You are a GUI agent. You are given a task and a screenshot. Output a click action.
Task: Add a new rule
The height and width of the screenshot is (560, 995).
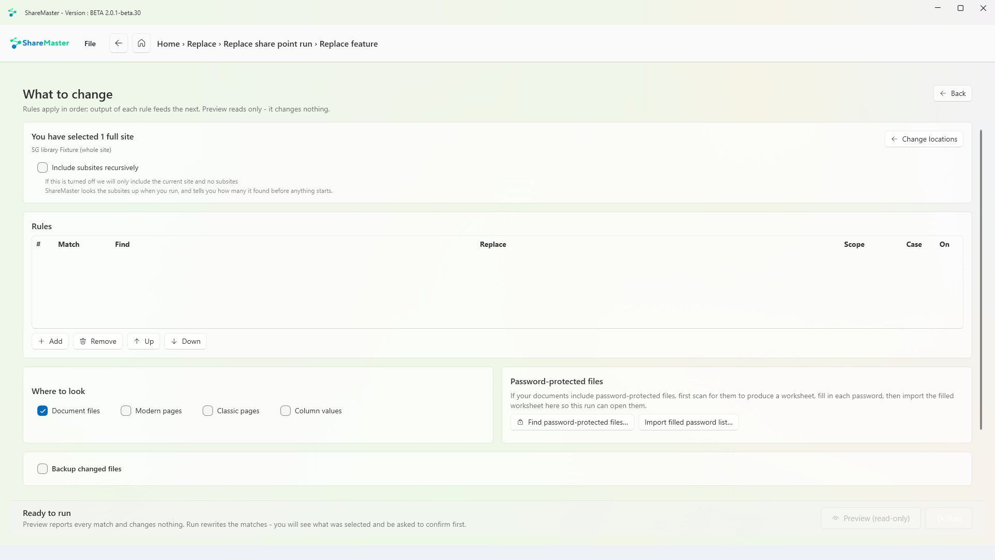coord(50,341)
